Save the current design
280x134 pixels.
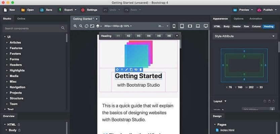[46, 10]
